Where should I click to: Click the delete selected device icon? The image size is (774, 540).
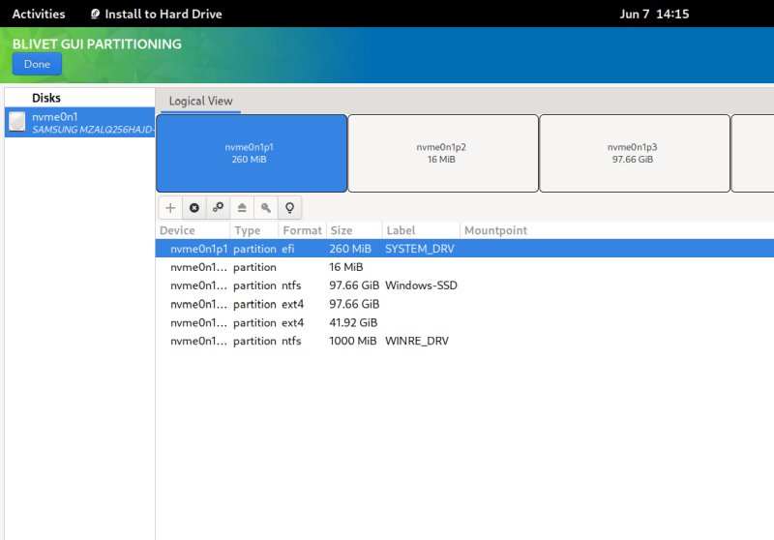pyautogui.click(x=193, y=207)
